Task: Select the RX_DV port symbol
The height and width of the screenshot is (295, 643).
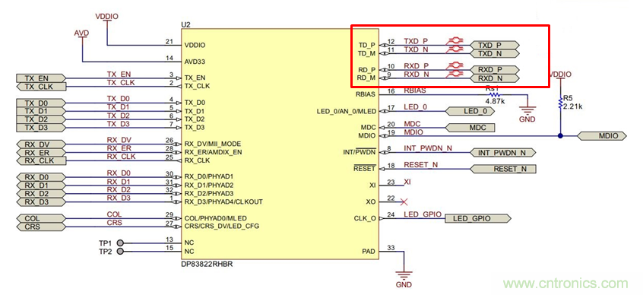Action: pyautogui.click(x=40, y=144)
